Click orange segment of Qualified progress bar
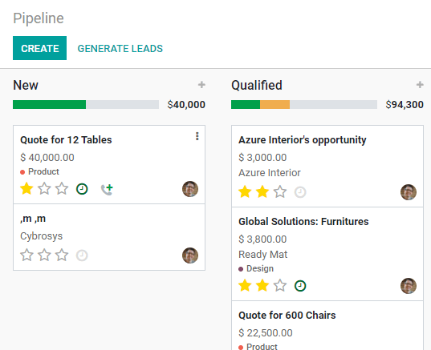Viewport: 431px width, 350px height. click(274, 104)
